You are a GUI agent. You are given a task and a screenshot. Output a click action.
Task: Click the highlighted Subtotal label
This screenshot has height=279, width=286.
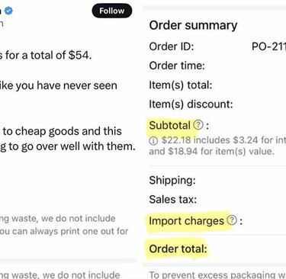coord(169,125)
